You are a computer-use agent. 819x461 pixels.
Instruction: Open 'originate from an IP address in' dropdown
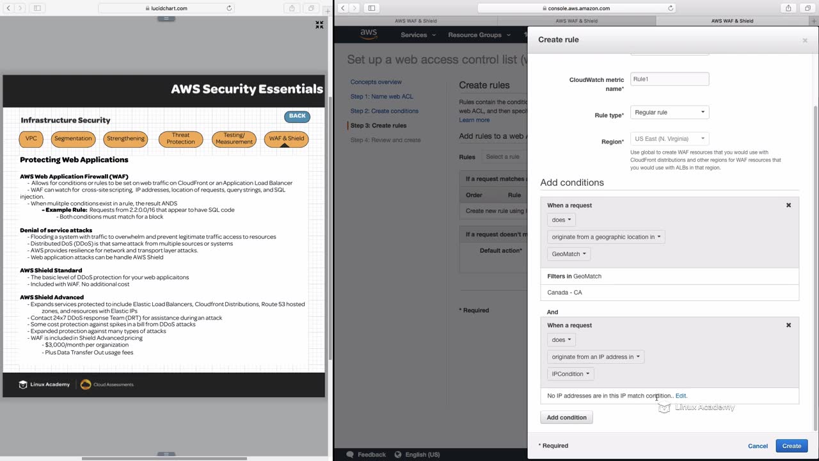[595, 357]
